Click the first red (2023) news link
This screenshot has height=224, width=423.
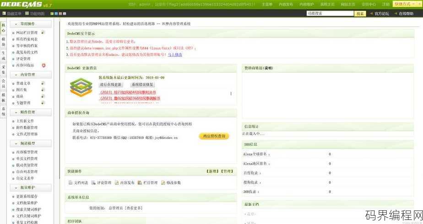pyautogui.click(x=128, y=92)
